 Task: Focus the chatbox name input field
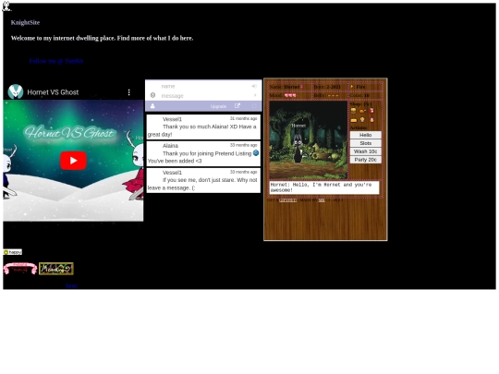tap(203, 86)
